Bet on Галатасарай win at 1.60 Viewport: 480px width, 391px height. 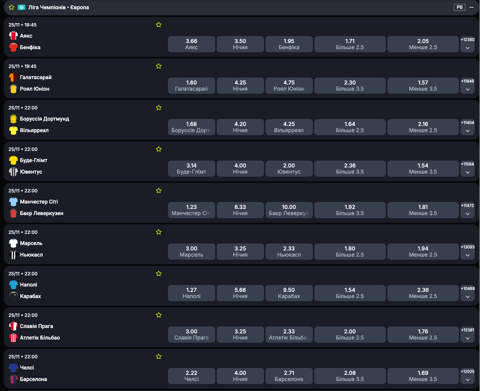pyautogui.click(x=191, y=86)
